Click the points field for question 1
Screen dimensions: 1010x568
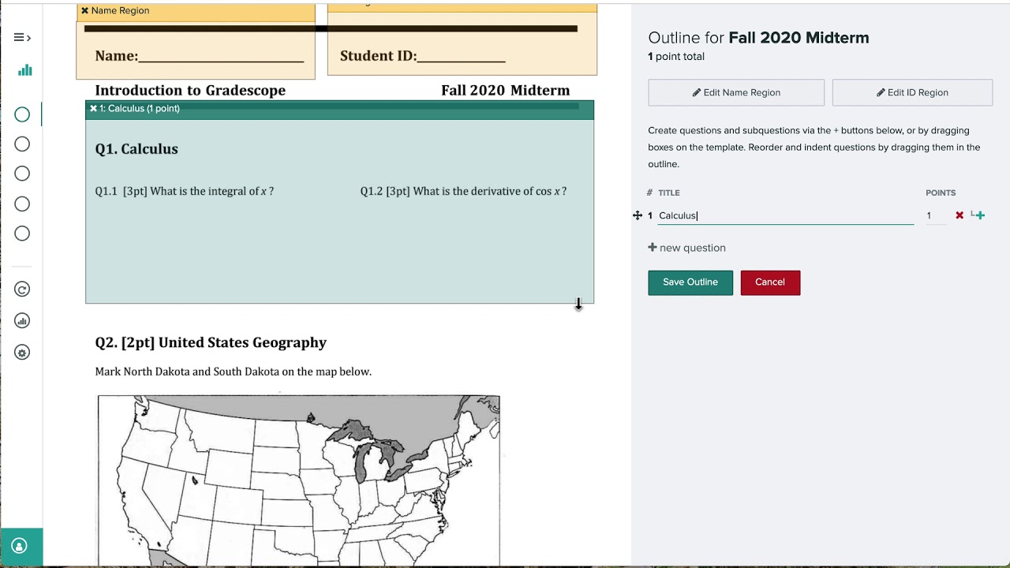coord(935,215)
